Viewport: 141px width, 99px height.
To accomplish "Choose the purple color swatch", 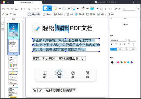I will (x=132, y=62).
